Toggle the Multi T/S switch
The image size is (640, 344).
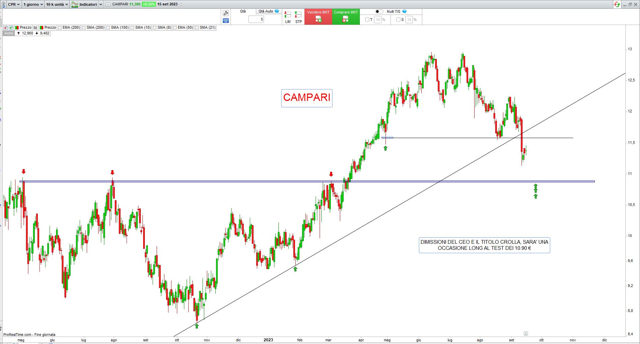[379, 11]
